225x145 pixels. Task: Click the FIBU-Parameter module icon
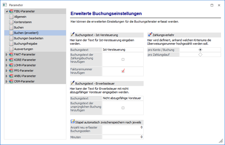coord(11,12)
